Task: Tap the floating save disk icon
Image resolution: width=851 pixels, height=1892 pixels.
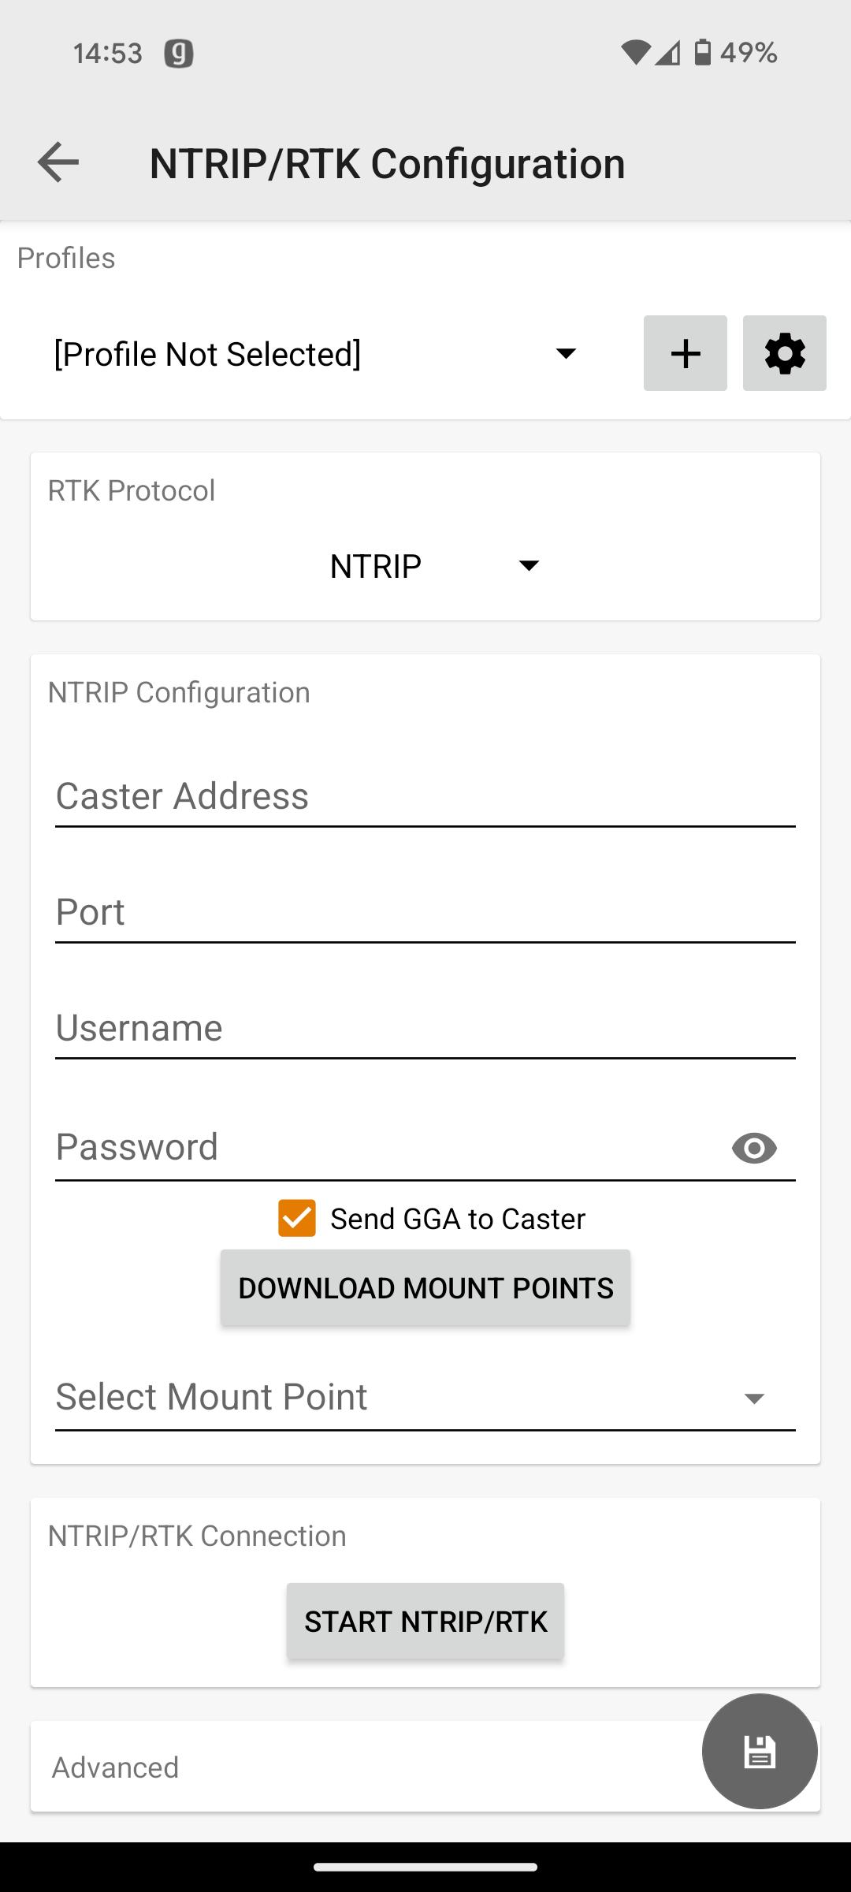Action: point(759,1751)
